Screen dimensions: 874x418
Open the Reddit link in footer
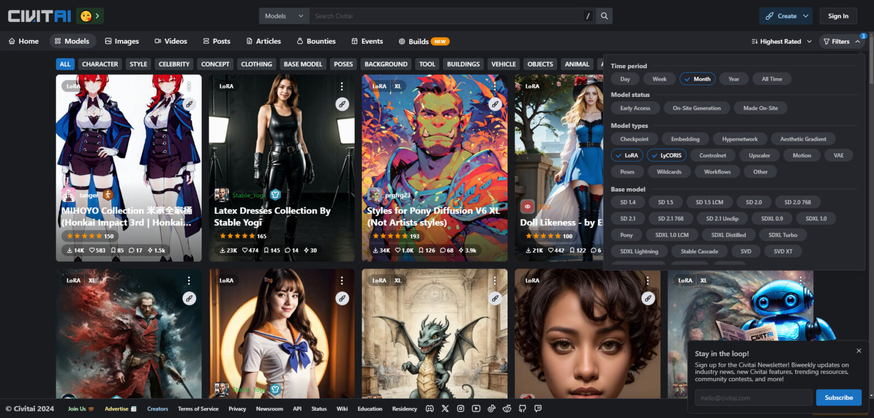tap(507, 409)
